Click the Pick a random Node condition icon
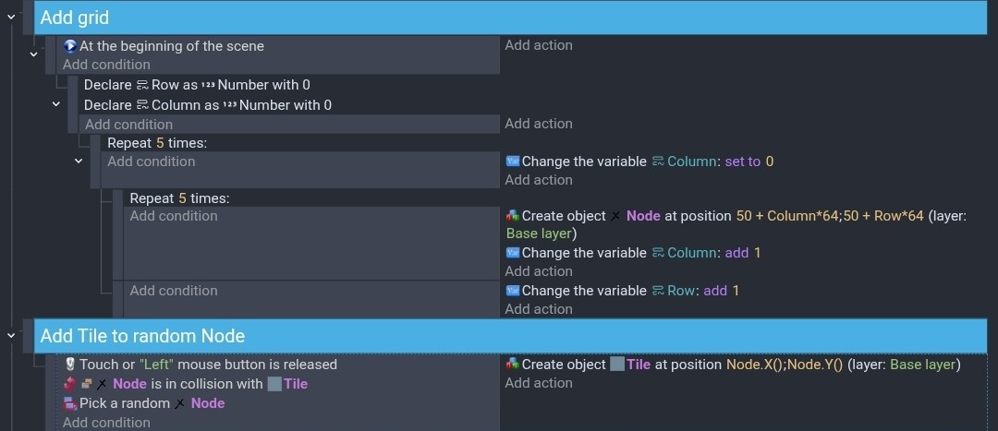This screenshot has width=998, height=431. tap(70, 403)
